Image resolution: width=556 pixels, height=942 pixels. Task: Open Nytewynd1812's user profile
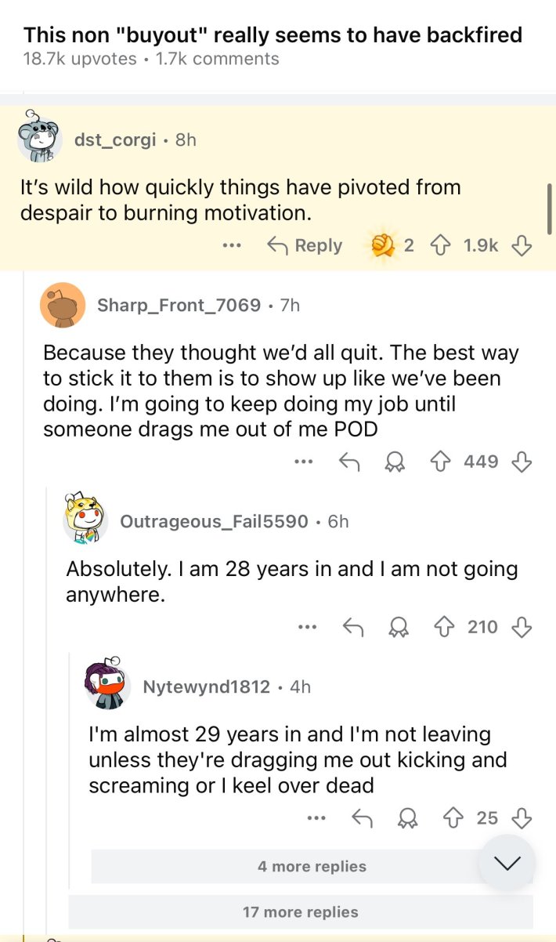point(206,687)
